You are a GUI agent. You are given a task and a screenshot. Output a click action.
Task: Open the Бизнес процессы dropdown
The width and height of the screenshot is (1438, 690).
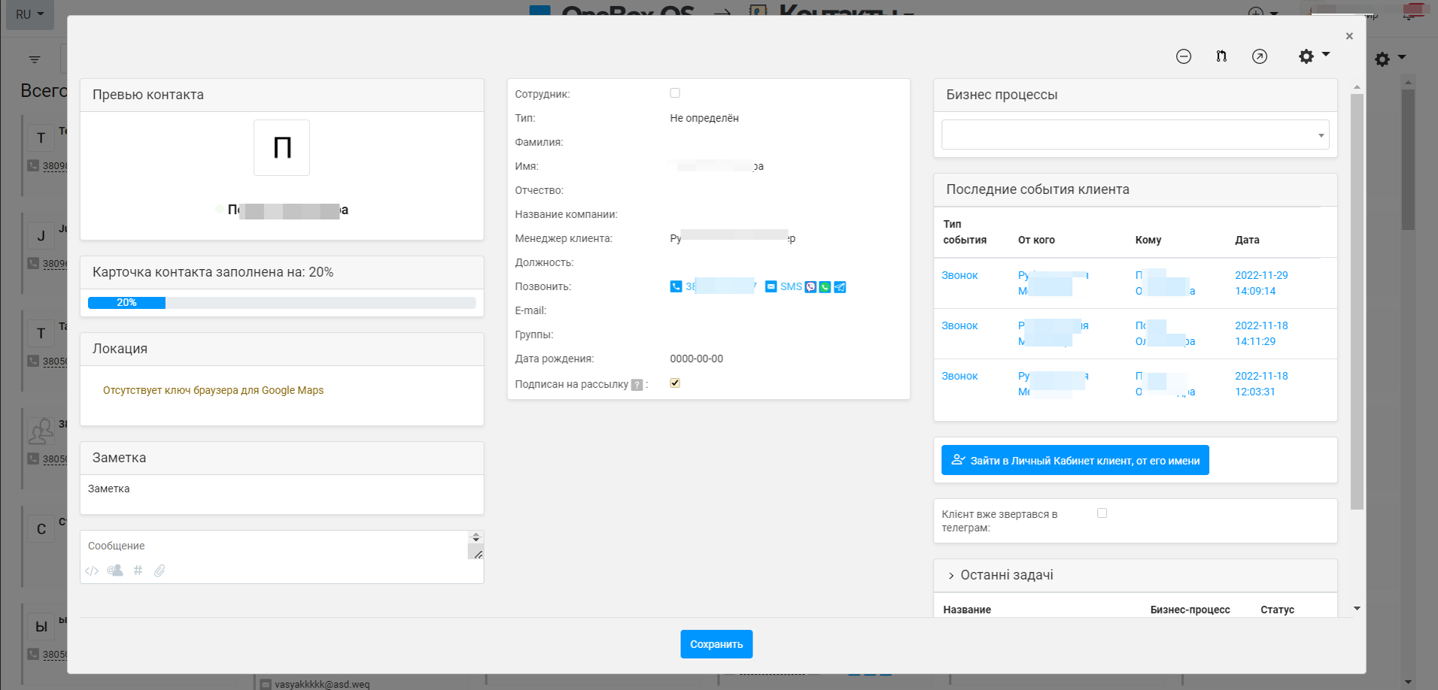coord(1135,135)
